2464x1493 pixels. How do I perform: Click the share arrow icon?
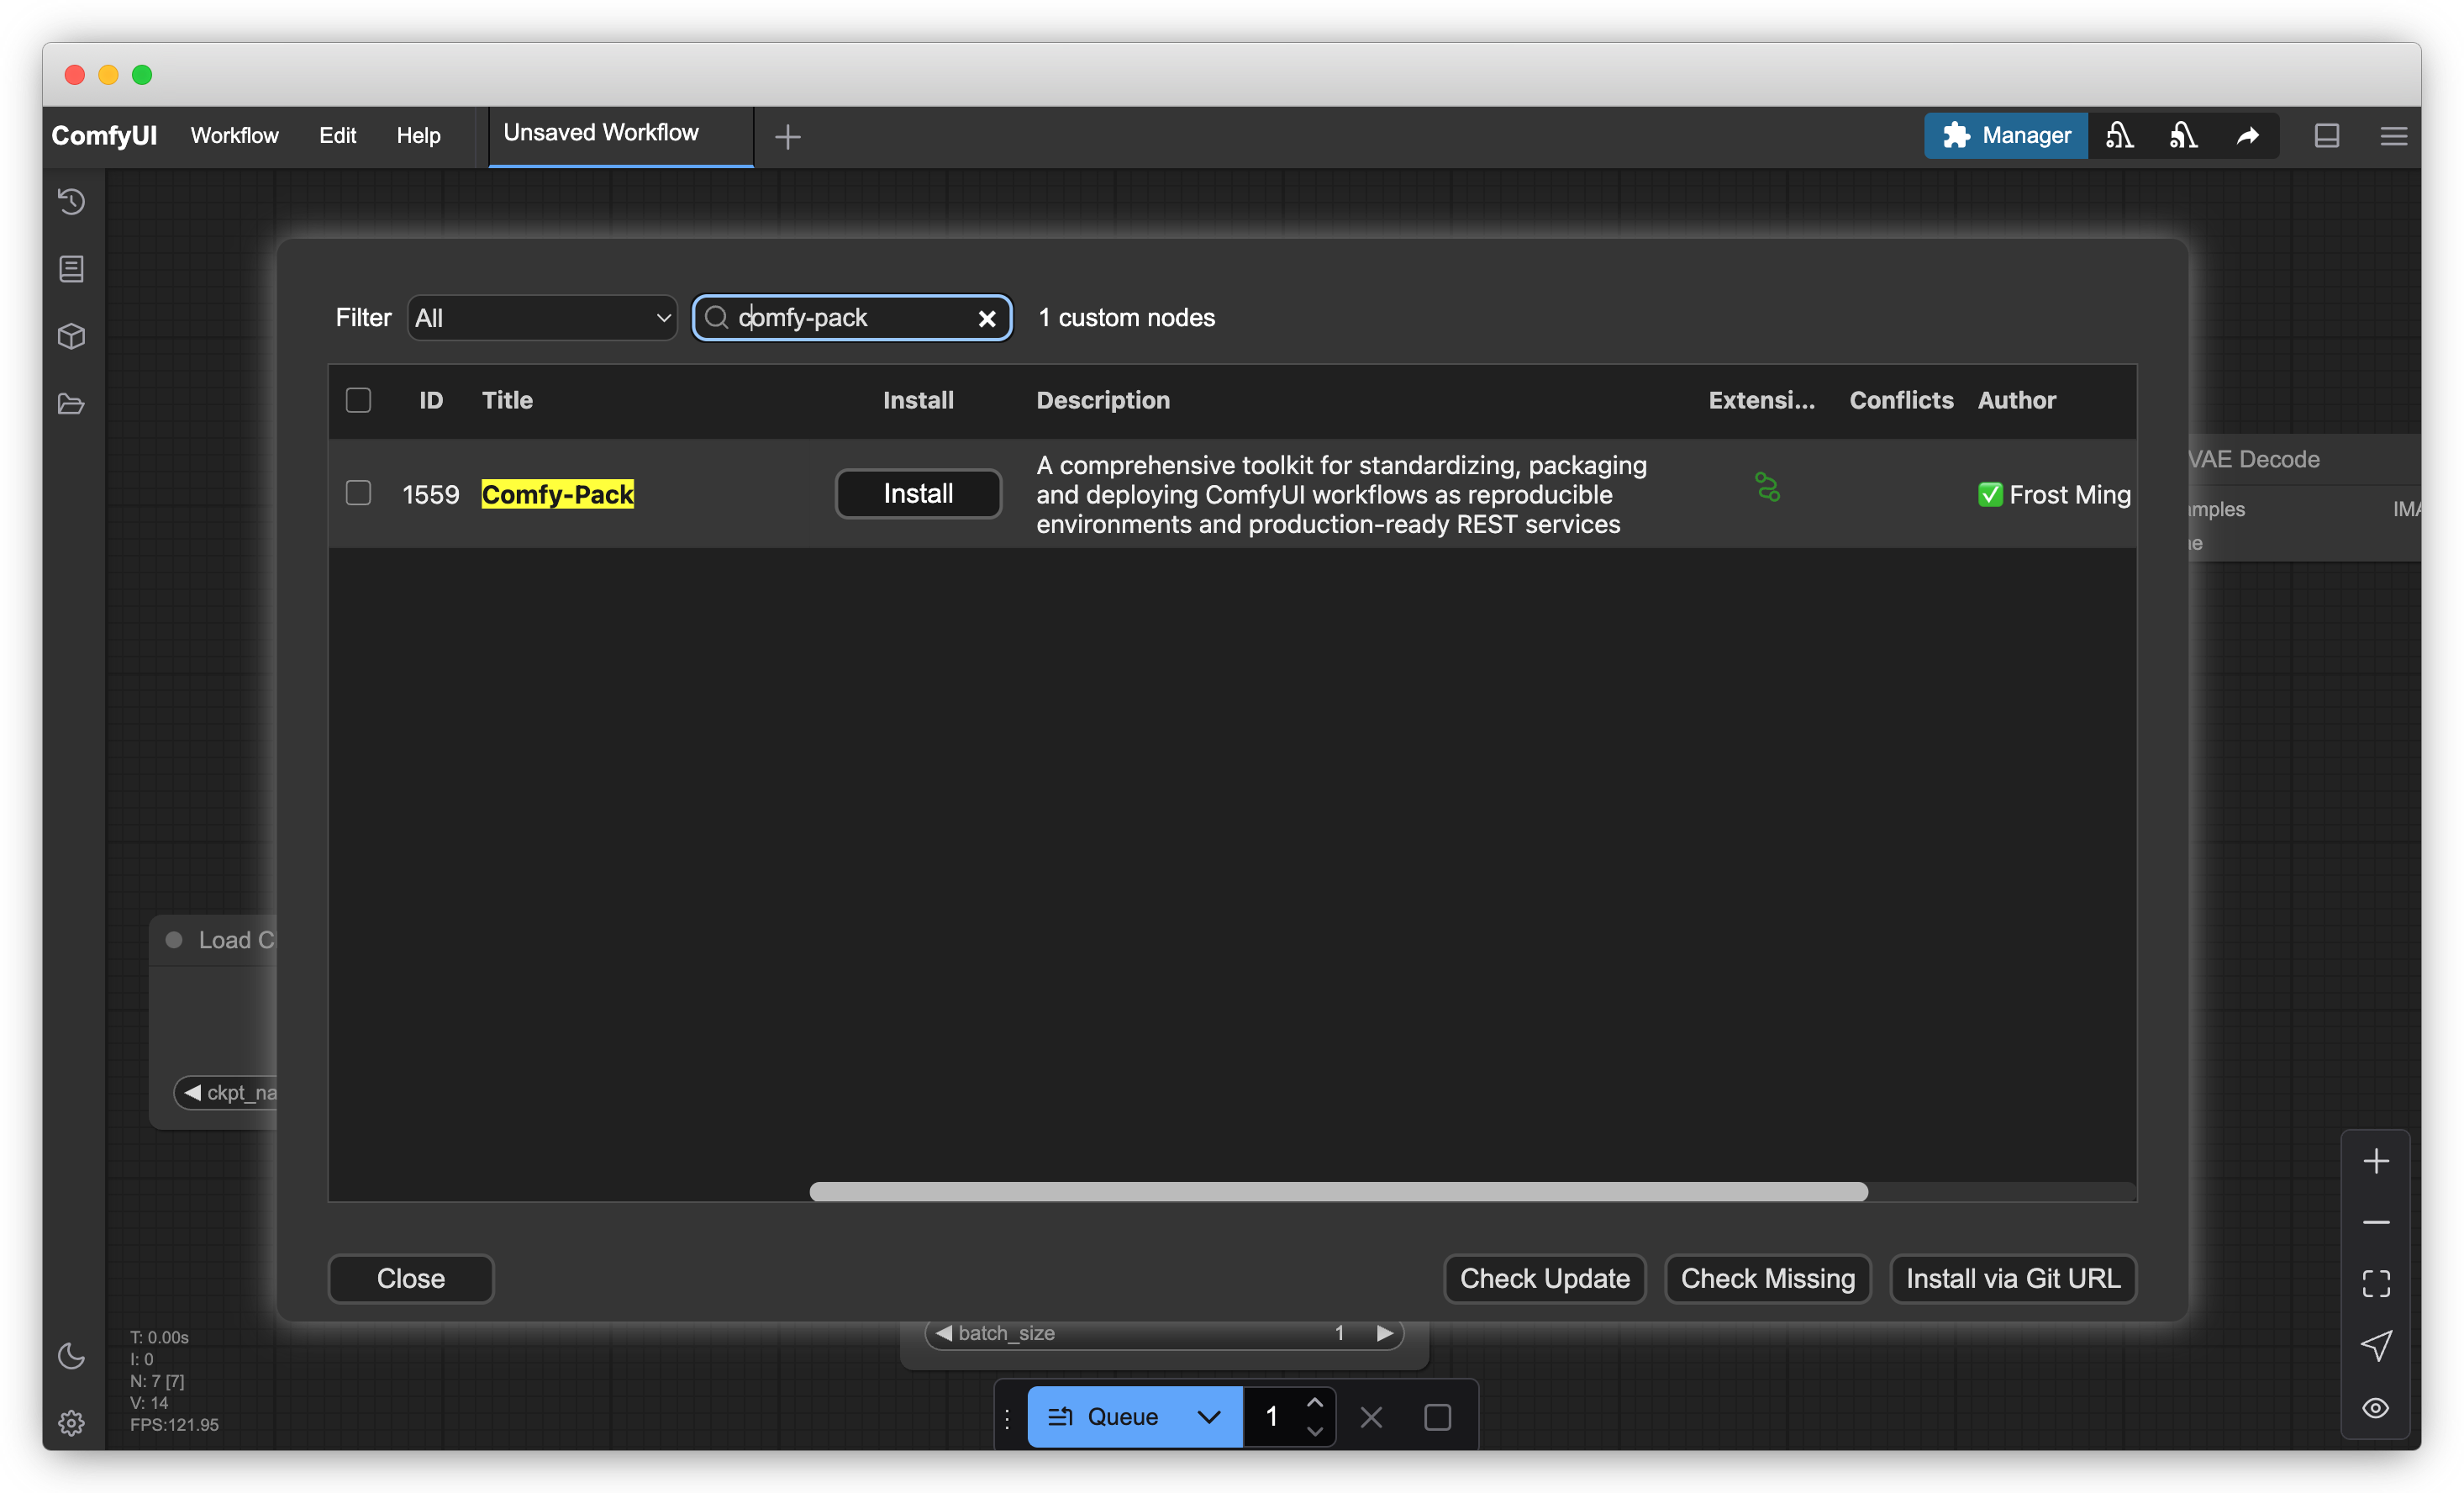tap(2247, 135)
